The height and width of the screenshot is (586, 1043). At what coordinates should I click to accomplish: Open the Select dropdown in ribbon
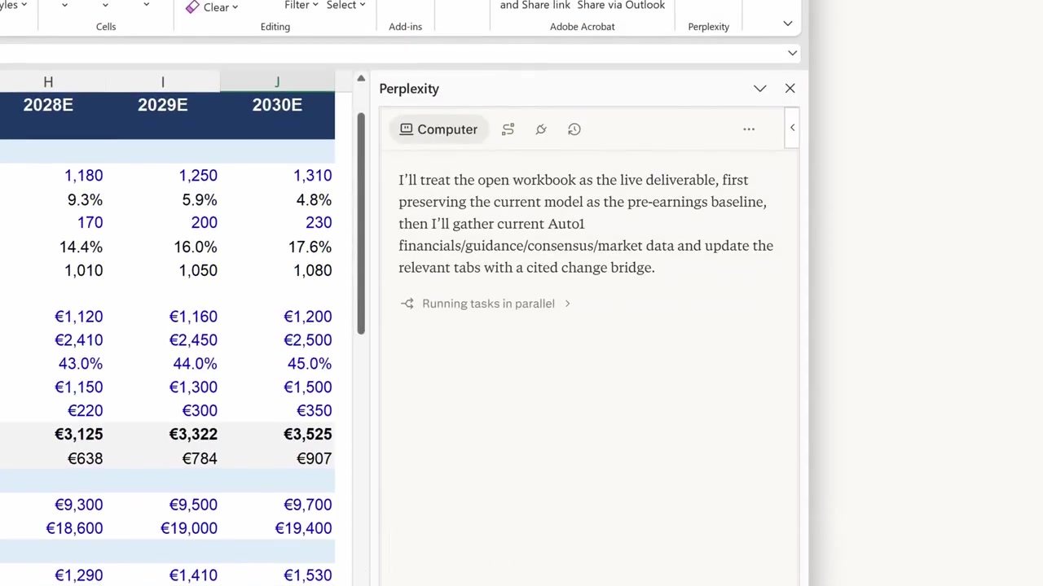(345, 6)
